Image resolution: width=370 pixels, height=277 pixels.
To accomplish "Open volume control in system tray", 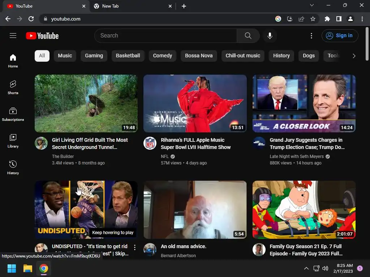I will click(x=325, y=268).
